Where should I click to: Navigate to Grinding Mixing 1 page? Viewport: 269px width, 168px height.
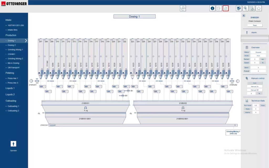[x=15, y=50]
